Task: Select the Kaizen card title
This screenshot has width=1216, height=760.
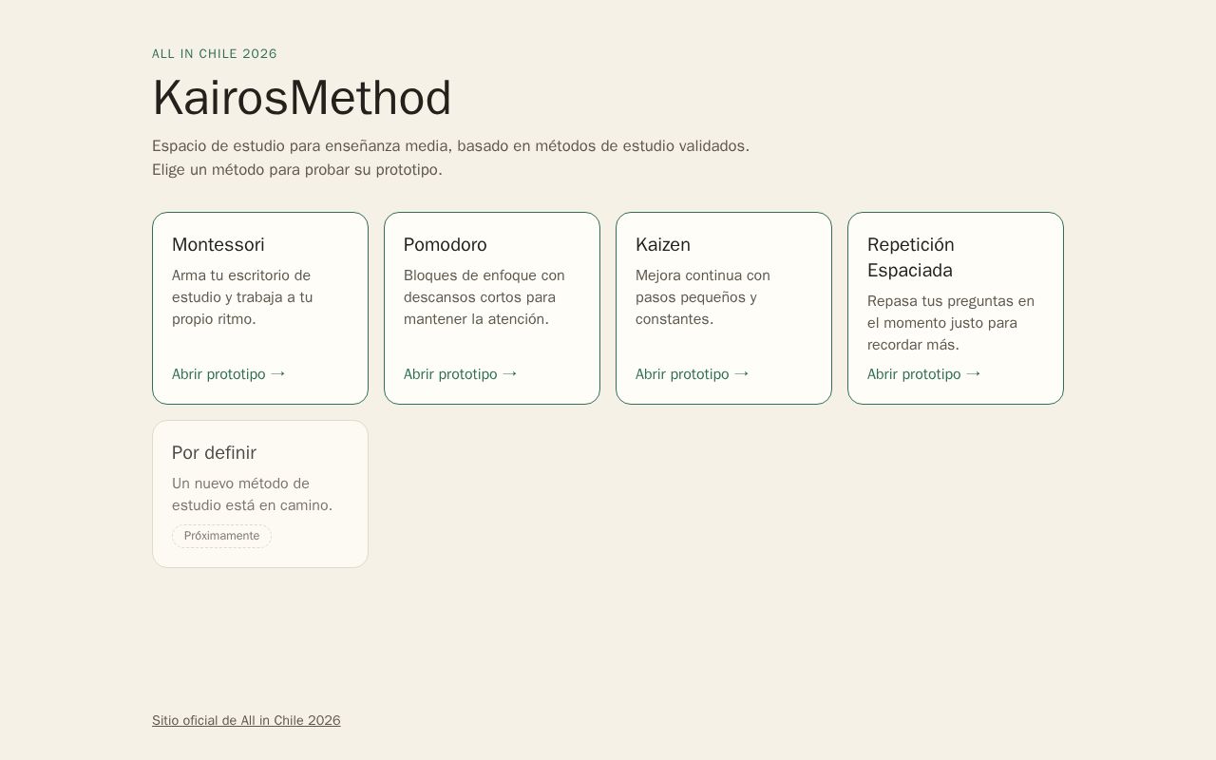Action: [x=663, y=245]
